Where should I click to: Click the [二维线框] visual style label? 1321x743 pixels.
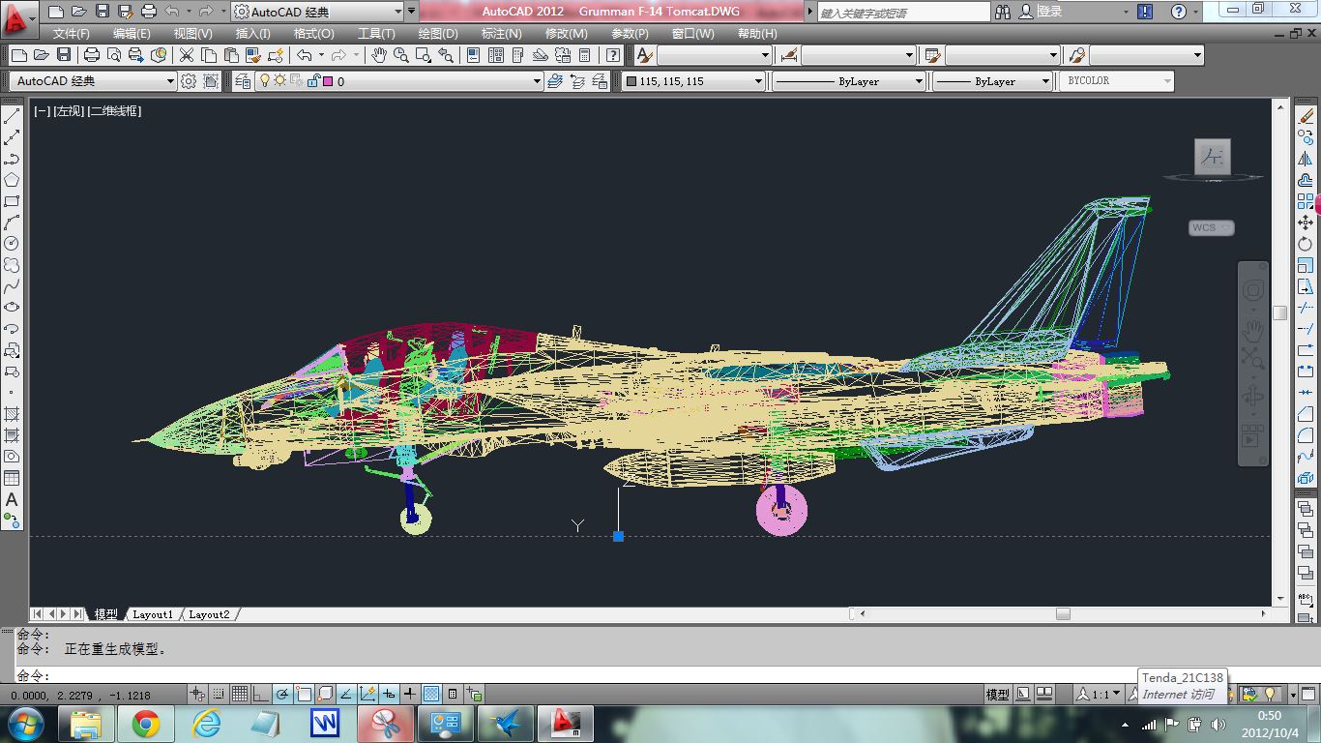coord(114,111)
